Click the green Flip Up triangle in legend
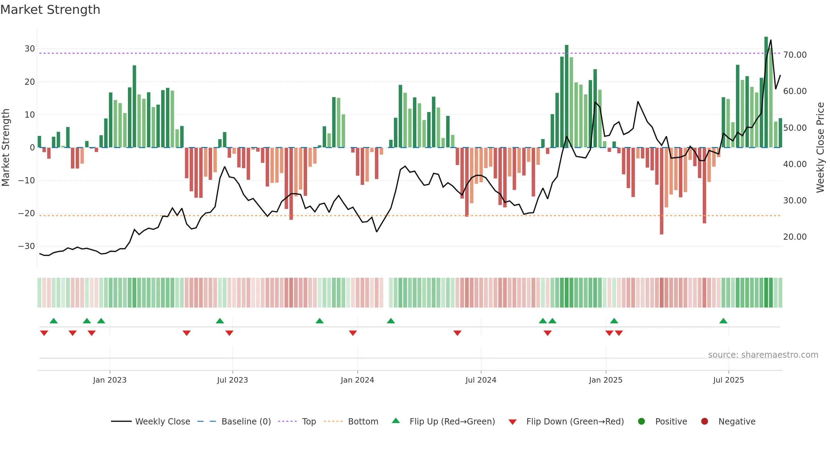The height and width of the screenshot is (467, 830). pyautogui.click(x=396, y=421)
